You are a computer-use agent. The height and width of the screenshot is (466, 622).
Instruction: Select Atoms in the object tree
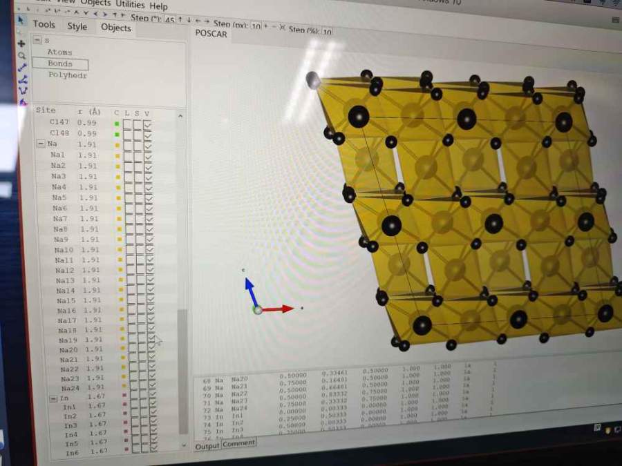click(59, 52)
